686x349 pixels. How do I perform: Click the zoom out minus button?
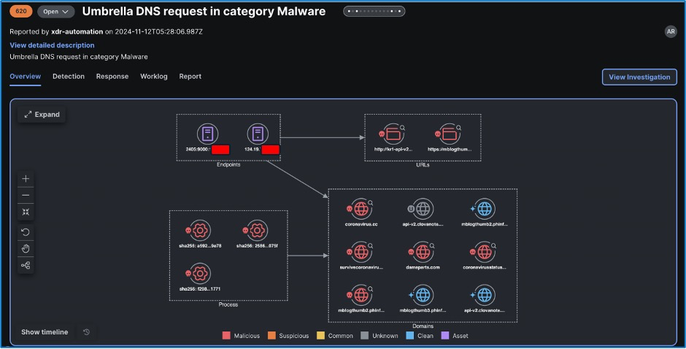26,195
